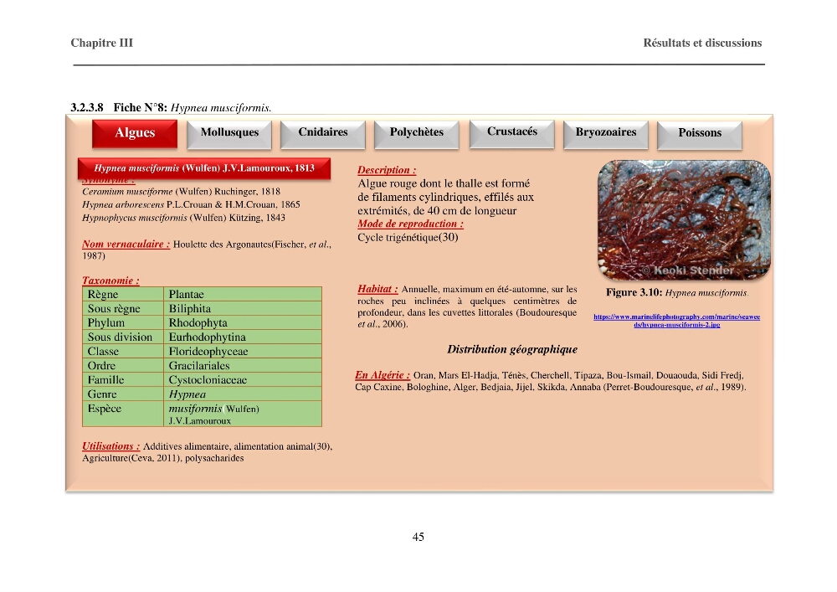Image resolution: width=837 pixels, height=592 pixels.
Task: Click the Hypnea musciformis seaweed photo
Action: [684, 220]
